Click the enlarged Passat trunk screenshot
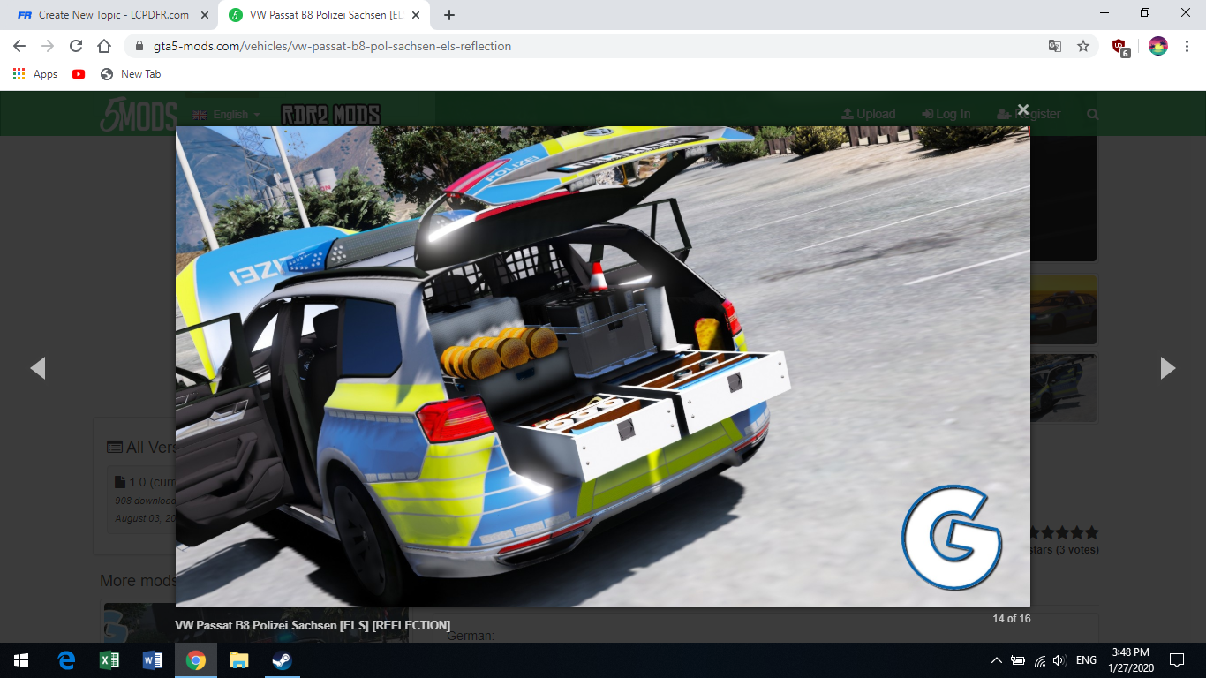The width and height of the screenshot is (1206, 678). tap(603, 366)
